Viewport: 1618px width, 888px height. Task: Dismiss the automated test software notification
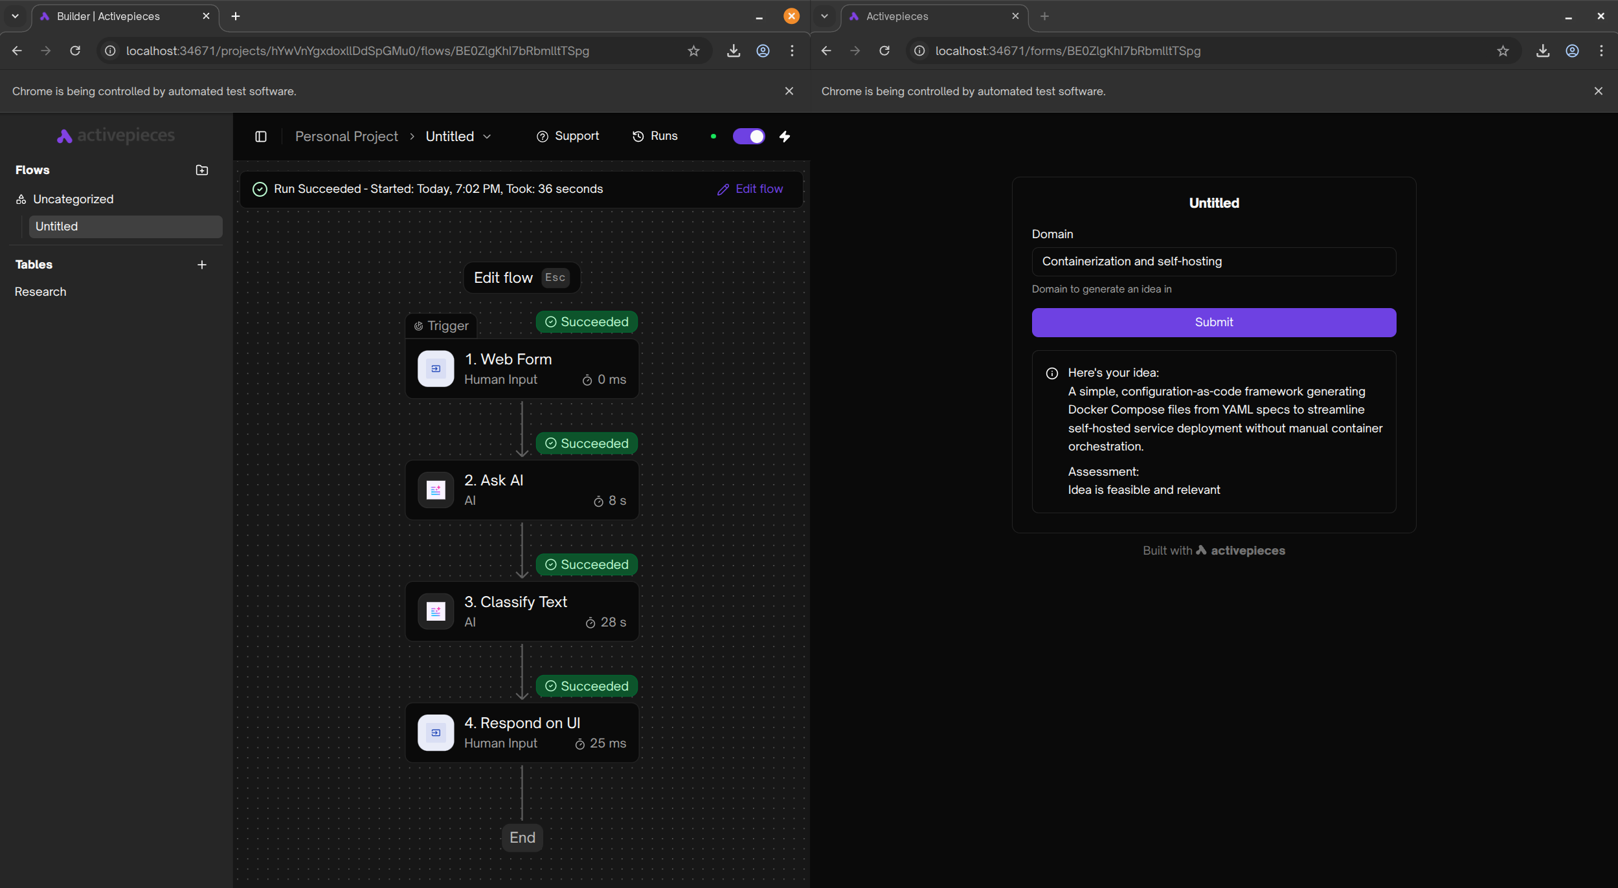coord(789,91)
